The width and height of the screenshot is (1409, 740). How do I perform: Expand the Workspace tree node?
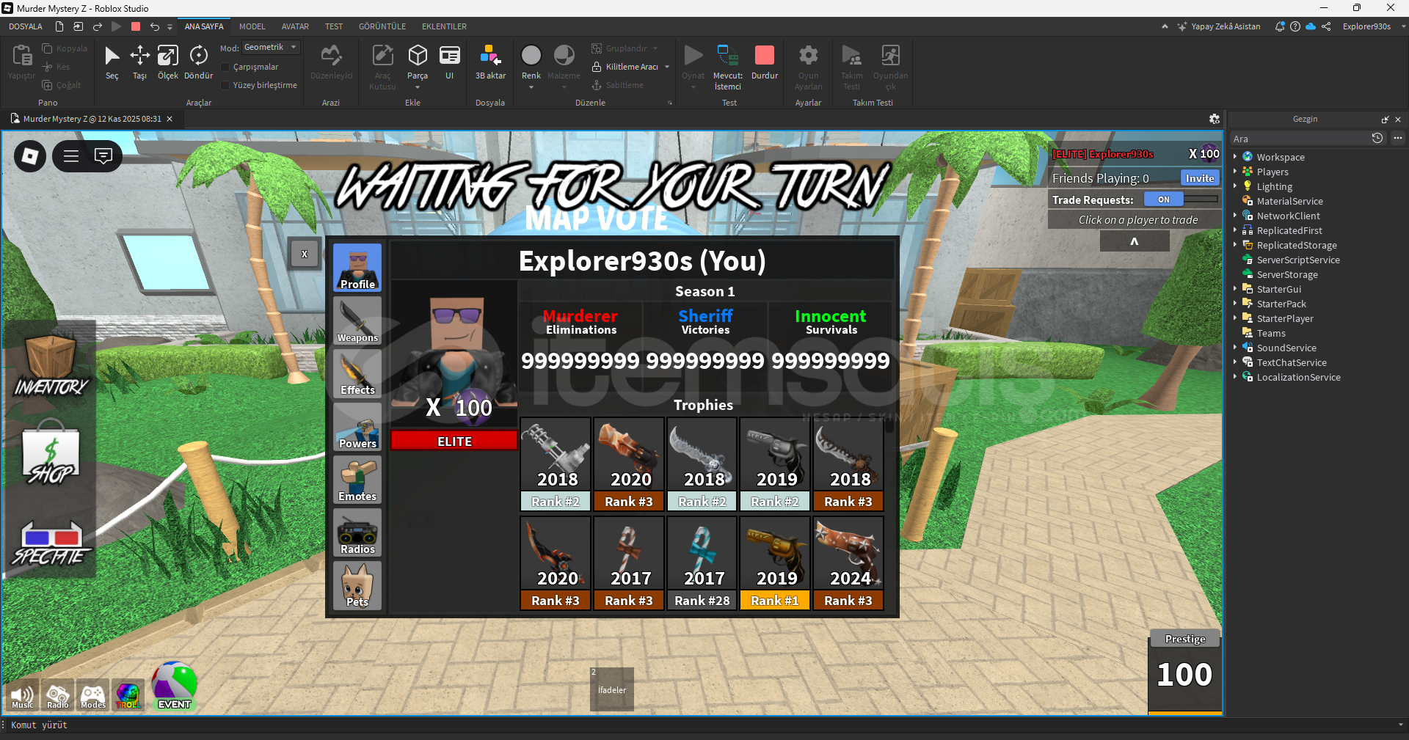[x=1235, y=157]
